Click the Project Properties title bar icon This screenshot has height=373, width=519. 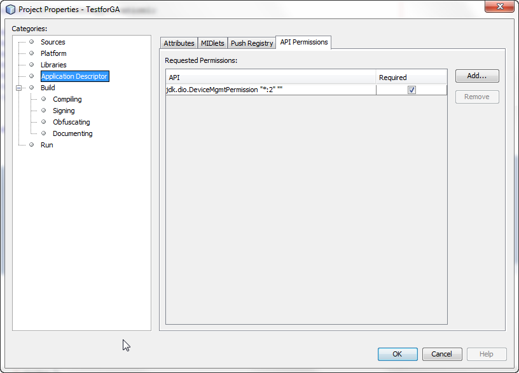coord(11,10)
